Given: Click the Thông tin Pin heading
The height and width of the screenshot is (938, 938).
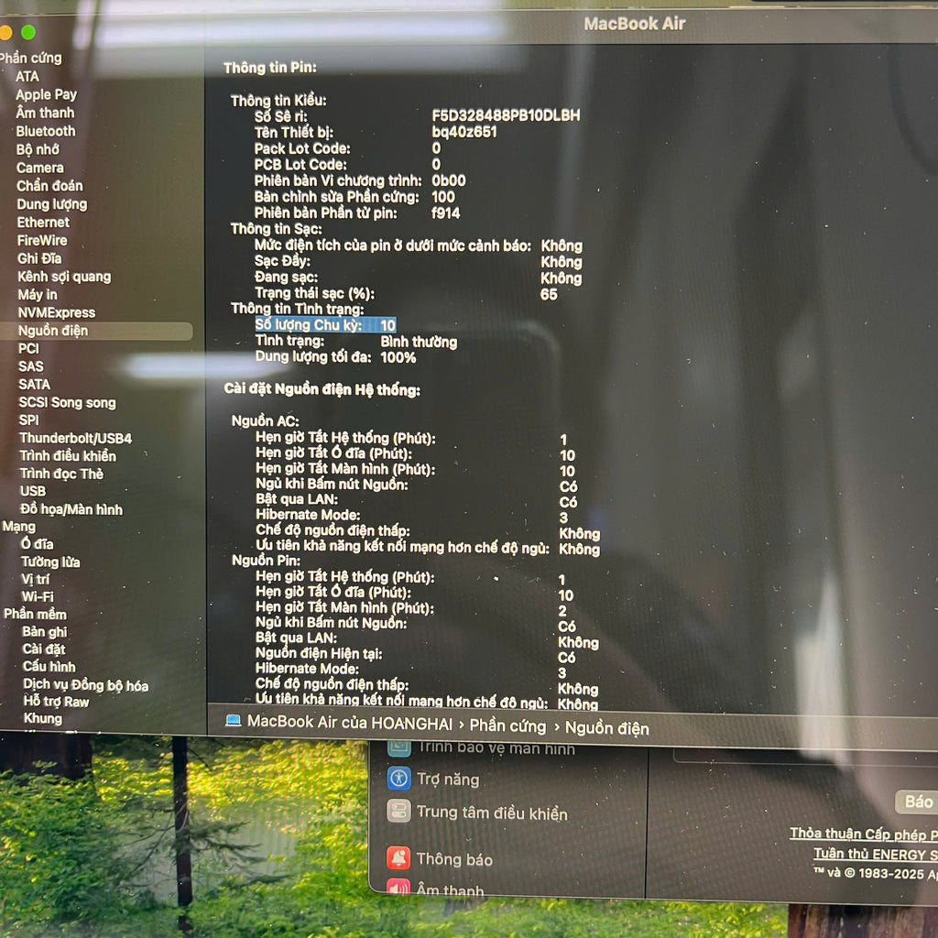Looking at the screenshot, I should (270, 68).
